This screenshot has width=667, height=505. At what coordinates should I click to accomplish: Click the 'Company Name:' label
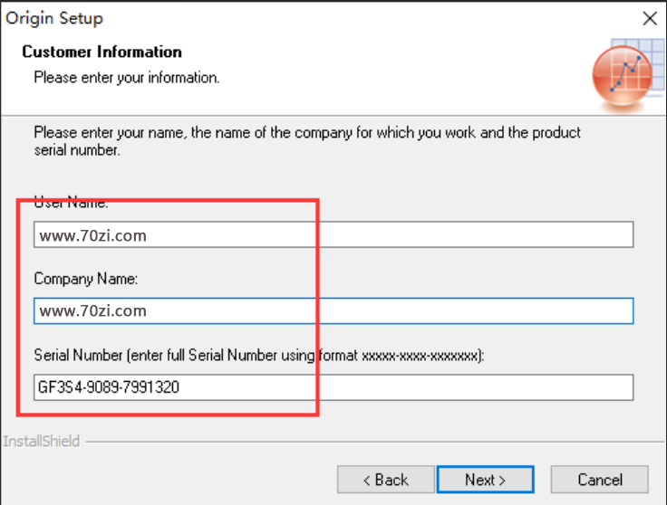click(x=86, y=279)
